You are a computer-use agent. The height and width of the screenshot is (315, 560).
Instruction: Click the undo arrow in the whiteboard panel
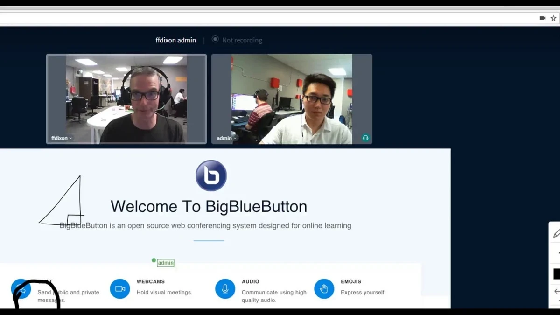coord(556,291)
